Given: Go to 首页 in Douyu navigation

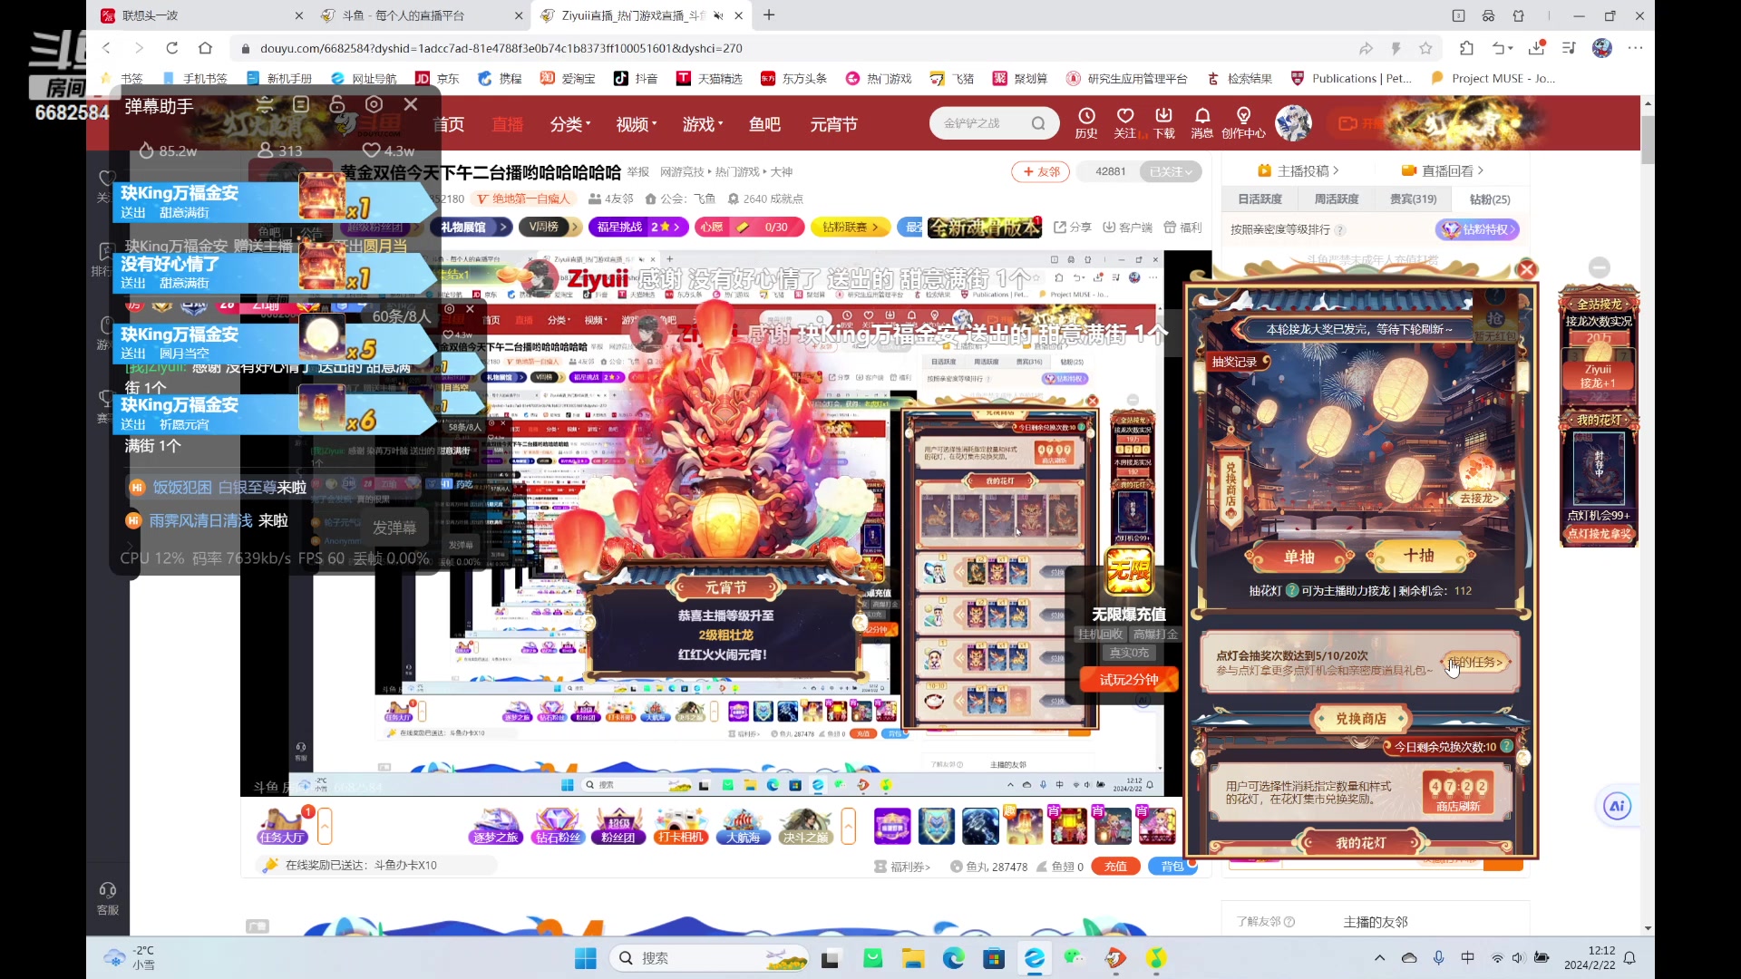Looking at the screenshot, I should point(449,124).
